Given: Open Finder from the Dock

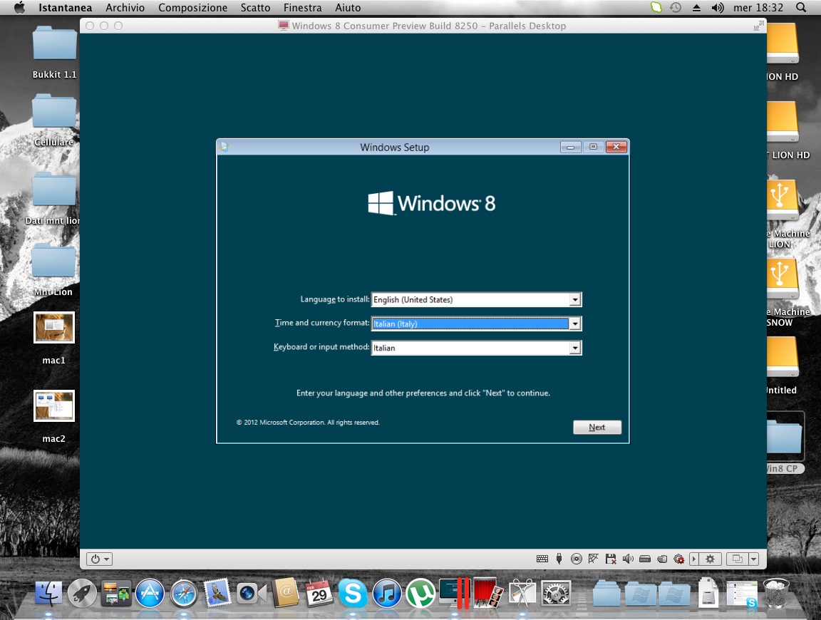Looking at the screenshot, I should (48, 594).
